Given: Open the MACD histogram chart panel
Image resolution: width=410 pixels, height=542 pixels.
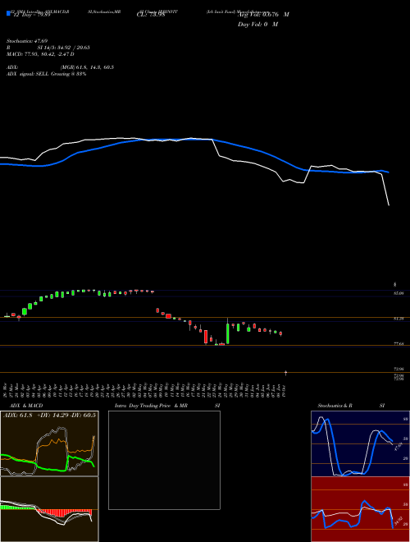Looking at the screenshot, I should pyautogui.click(x=49, y=509).
